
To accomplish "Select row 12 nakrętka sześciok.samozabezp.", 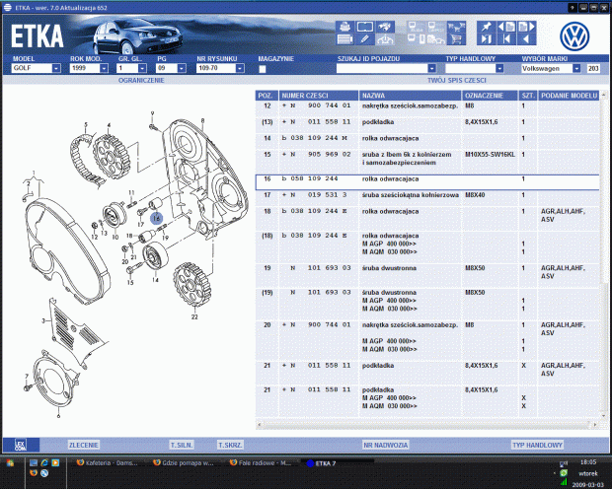I will (x=427, y=106).
